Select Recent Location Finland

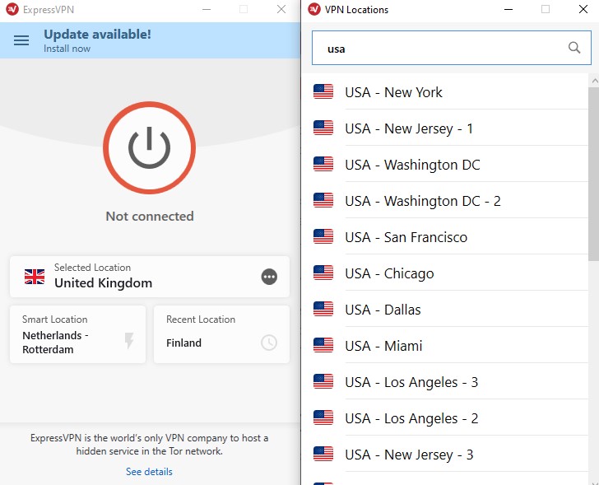coord(221,334)
